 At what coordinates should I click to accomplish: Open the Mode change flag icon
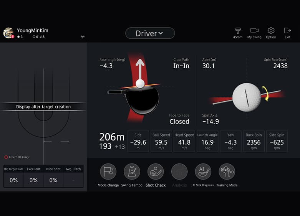(x=108, y=171)
